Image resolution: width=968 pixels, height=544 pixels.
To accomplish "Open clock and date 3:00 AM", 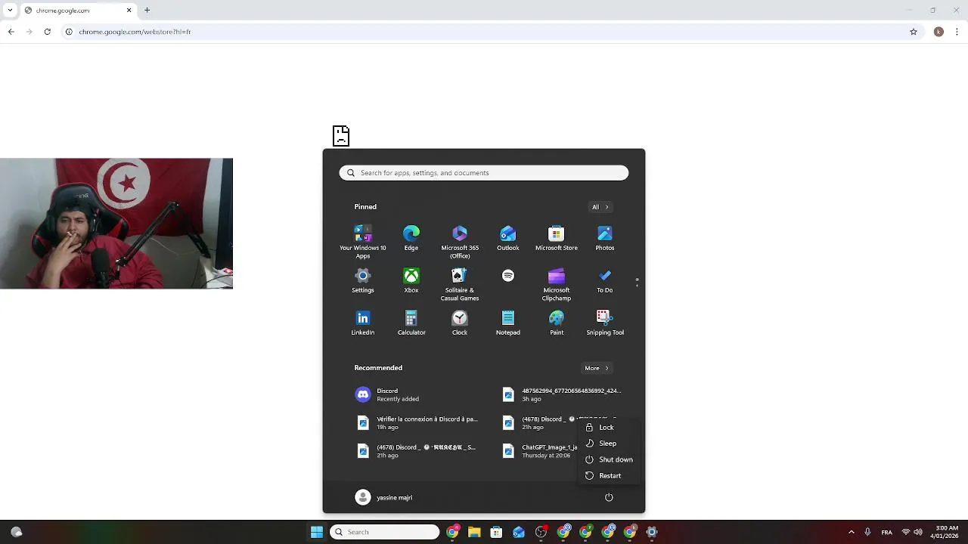I will (945, 532).
